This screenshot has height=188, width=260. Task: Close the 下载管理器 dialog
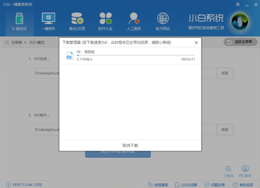(196, 43)
